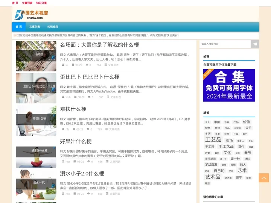Select the 摆件 tag

coord(241,147)
